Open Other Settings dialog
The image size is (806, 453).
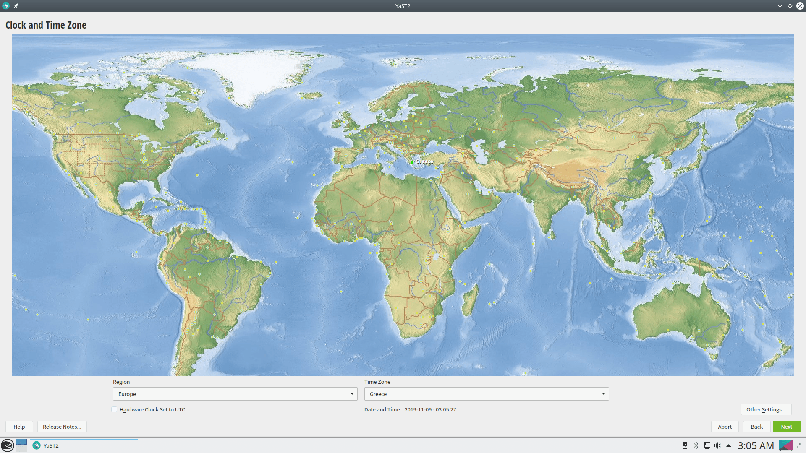click(766, 409)
